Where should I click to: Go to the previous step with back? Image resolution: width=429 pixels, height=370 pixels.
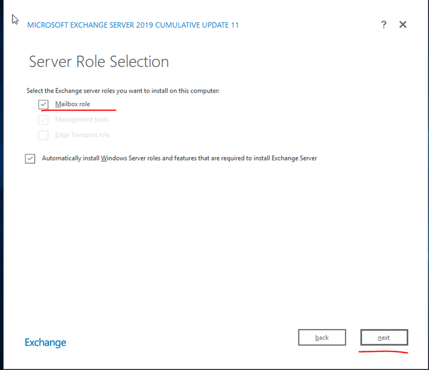pos(322,337)
